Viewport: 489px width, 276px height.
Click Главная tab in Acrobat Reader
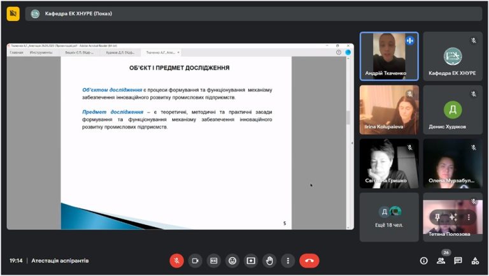click(x=16, y=52)
